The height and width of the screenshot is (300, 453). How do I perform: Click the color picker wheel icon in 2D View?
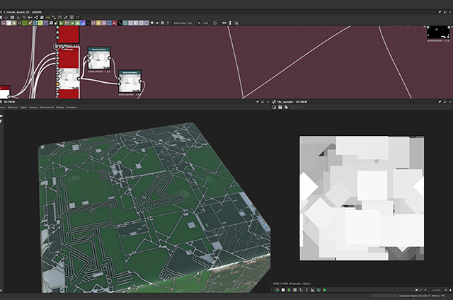pos(319,290)
